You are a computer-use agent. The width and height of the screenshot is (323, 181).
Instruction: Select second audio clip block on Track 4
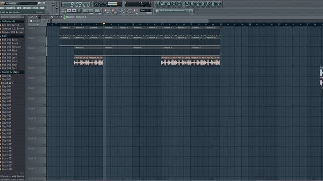click(190, 61)
